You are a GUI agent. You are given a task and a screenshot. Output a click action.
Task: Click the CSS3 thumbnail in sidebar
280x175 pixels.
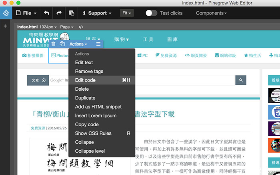[x=274, y=112]
